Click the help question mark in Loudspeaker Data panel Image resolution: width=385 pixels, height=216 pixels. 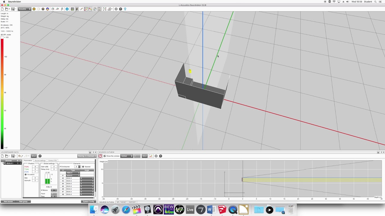click(x=40, y=156)
